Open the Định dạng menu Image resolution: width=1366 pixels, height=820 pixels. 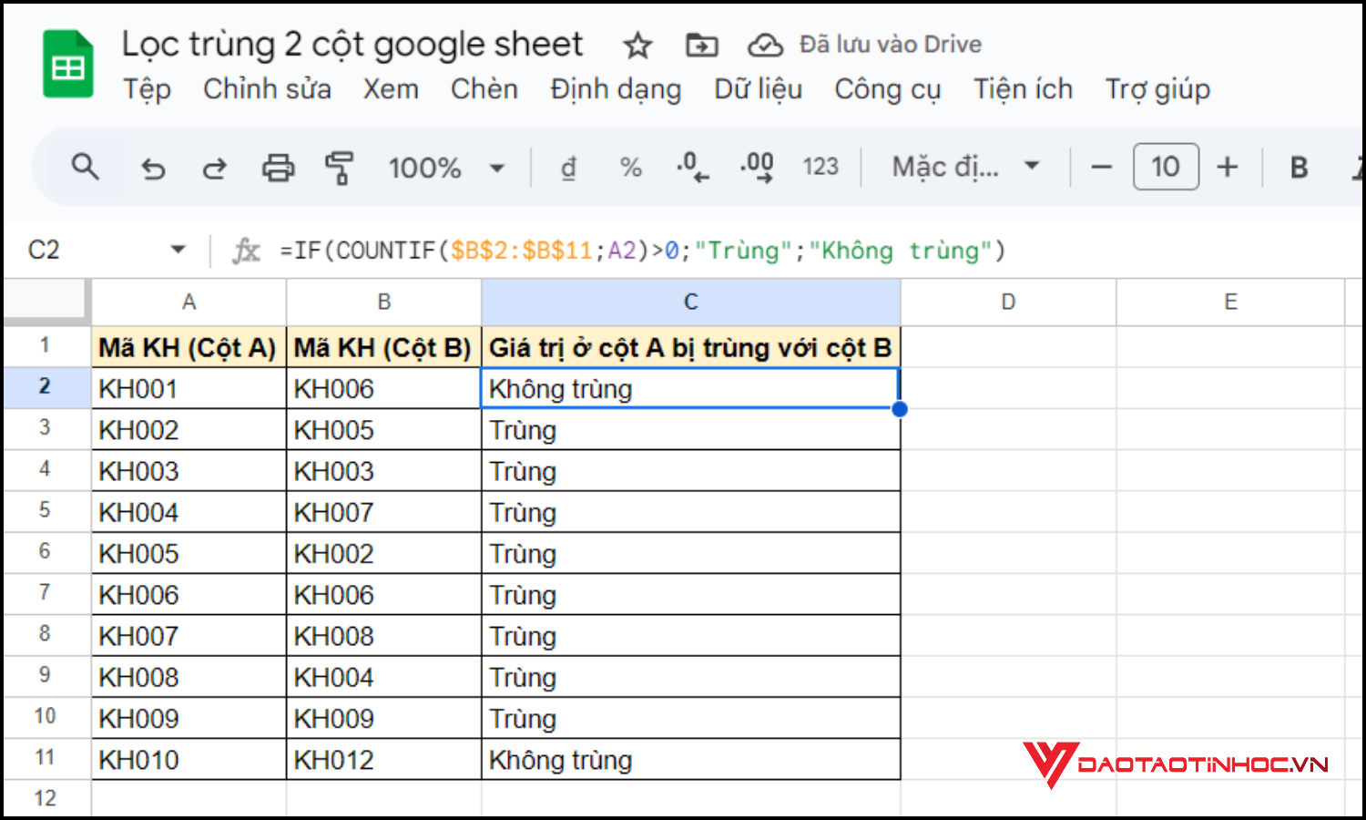[x=615, y=89]
